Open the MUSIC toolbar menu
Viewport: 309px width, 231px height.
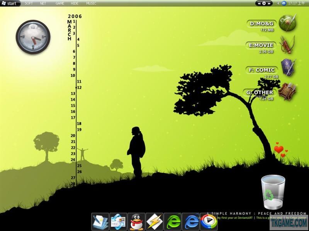(91, 3)
